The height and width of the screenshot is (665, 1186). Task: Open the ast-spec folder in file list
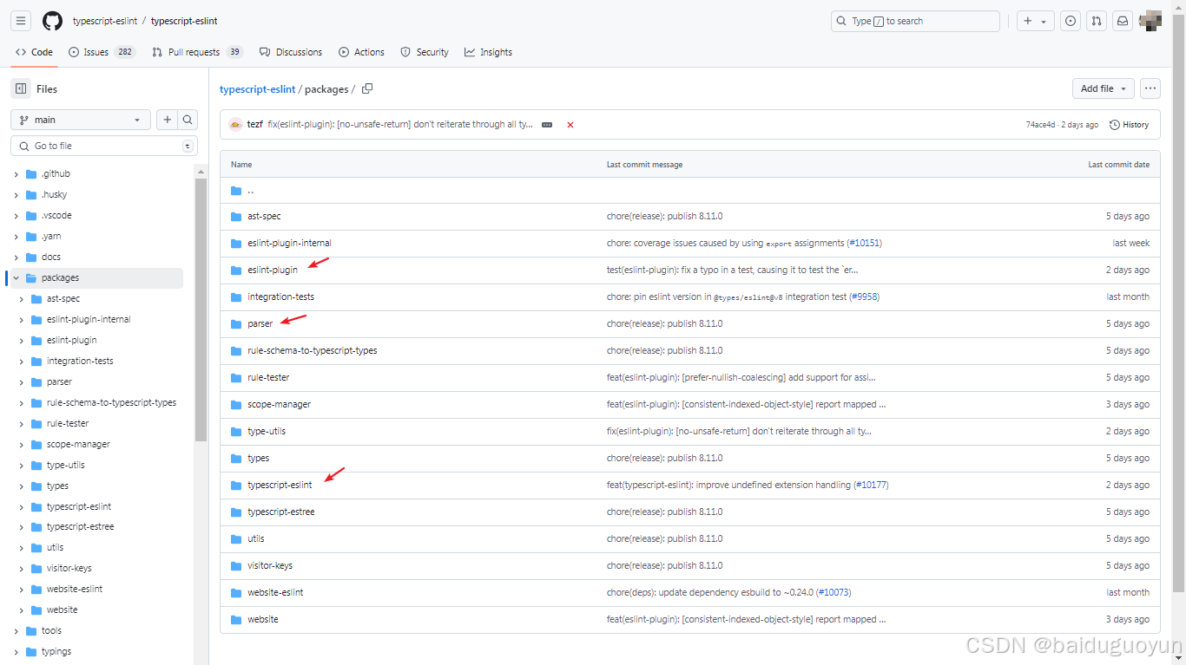pyautogui.click(x=264, y=216)
